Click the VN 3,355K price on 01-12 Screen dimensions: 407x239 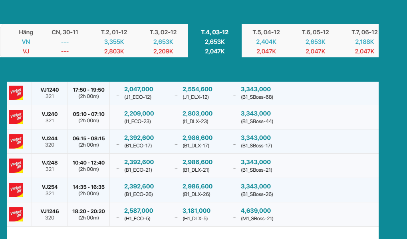pos(114,42)
